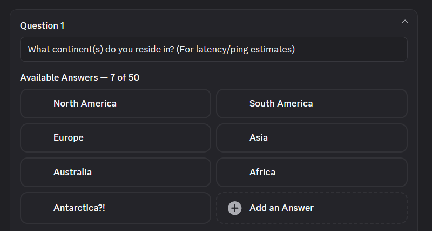Click empty emoji slot left of Asia
Screen dimensions: 432x231
pos(234,138)
